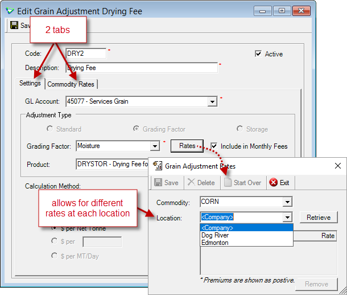Image resolution: width=347 pixels, height=295 pixels.
Task: Toggle Include in Monthly Fees checkbox
Action: click(214, 146)
